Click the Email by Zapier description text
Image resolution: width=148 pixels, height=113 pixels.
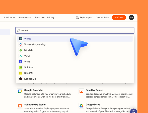tap(109, 95)
